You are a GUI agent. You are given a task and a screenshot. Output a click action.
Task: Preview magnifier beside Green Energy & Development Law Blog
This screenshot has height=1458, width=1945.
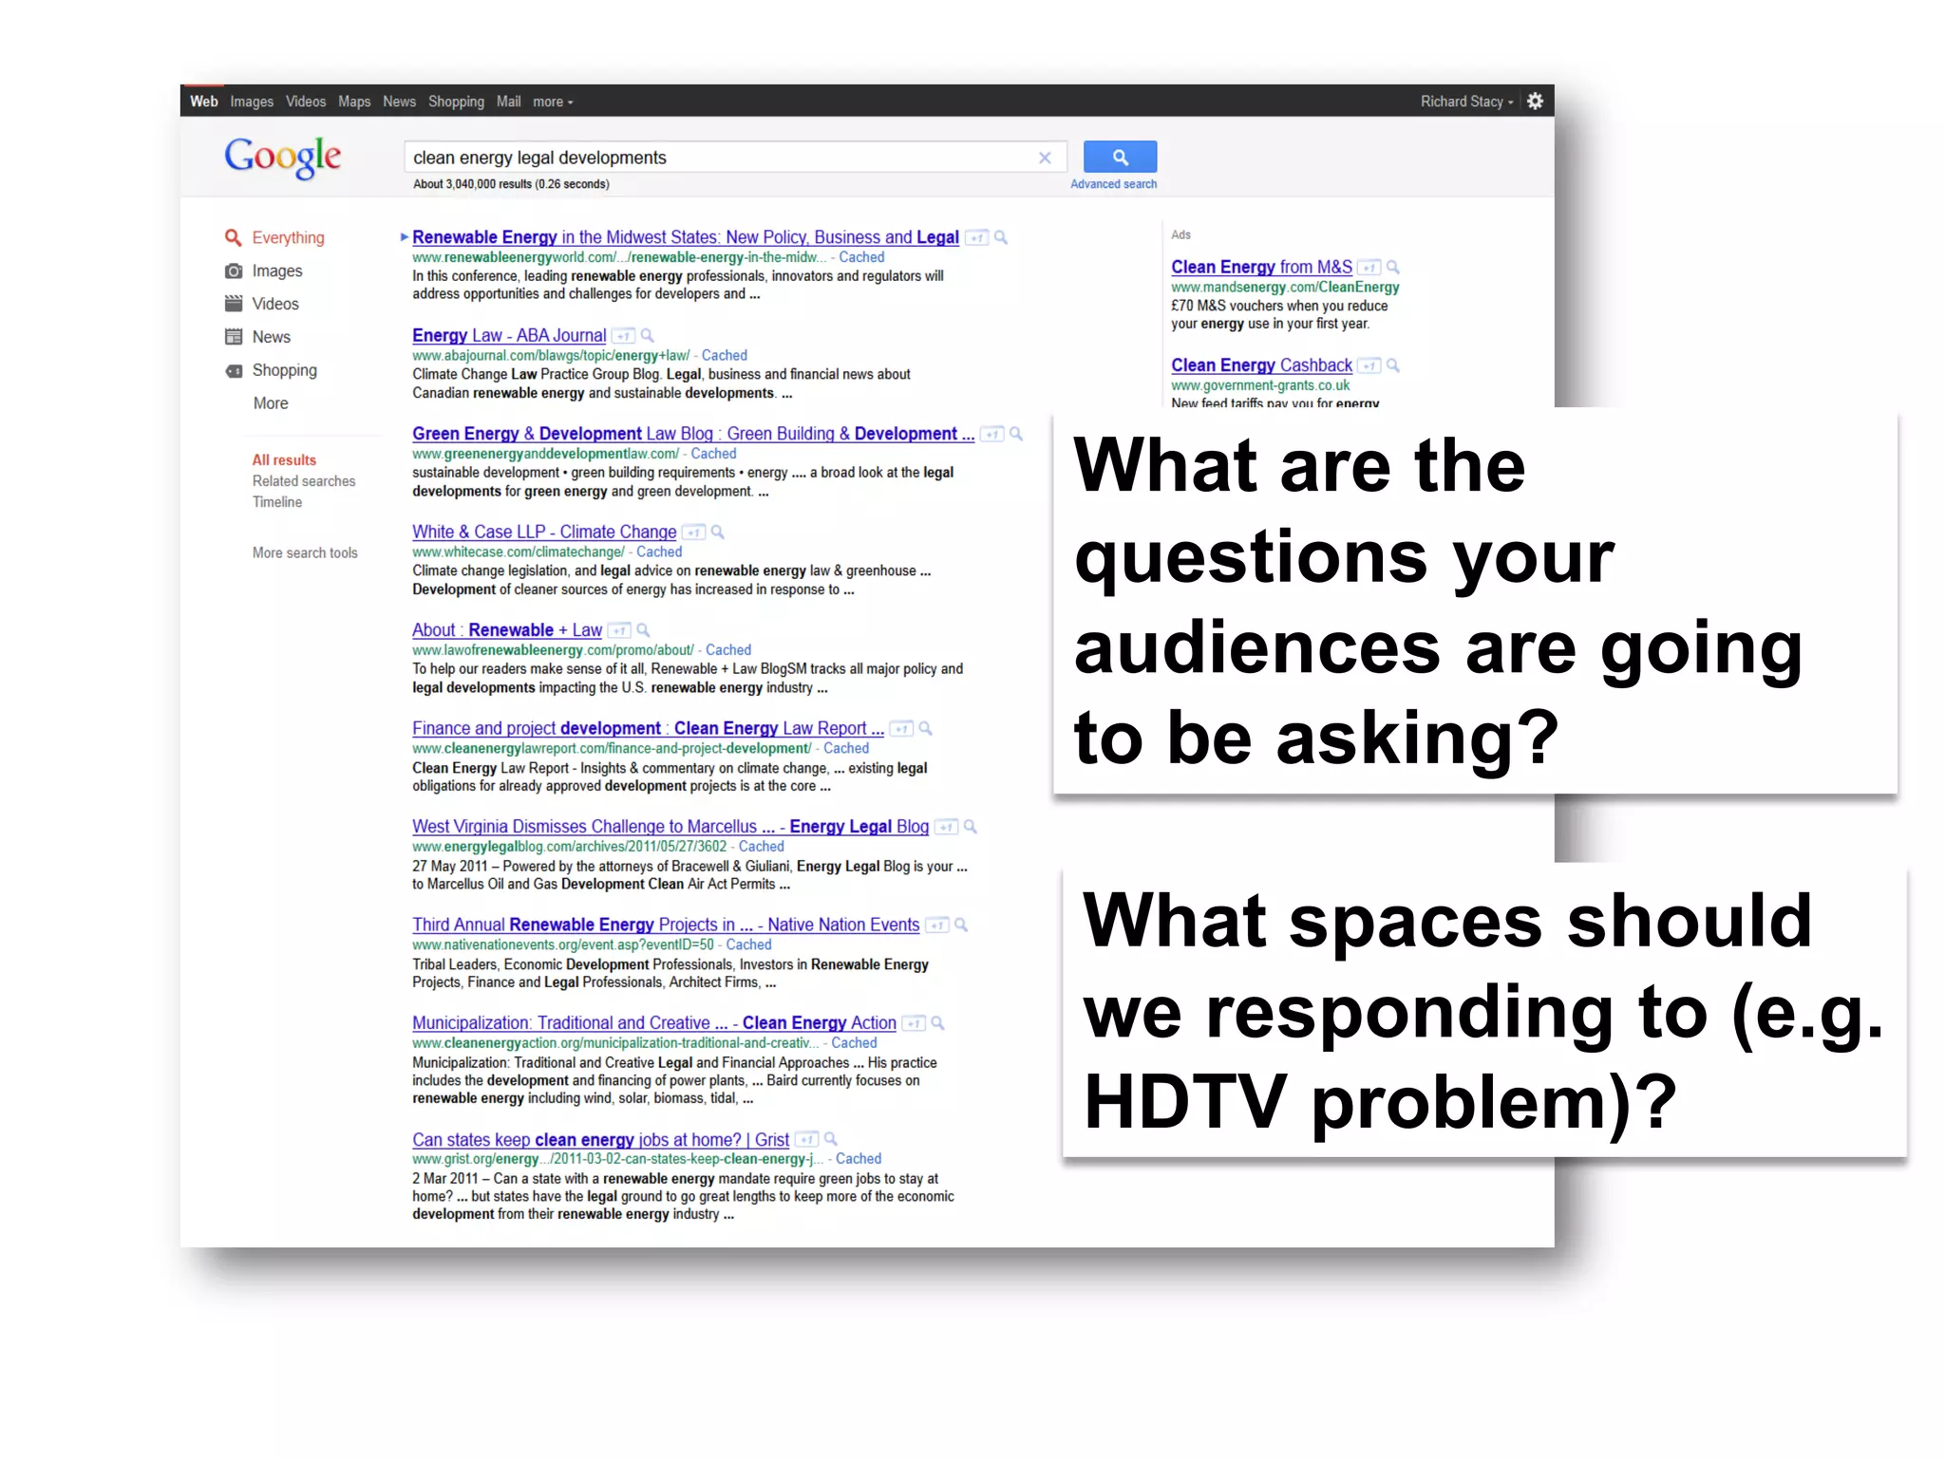point(1016,435)
